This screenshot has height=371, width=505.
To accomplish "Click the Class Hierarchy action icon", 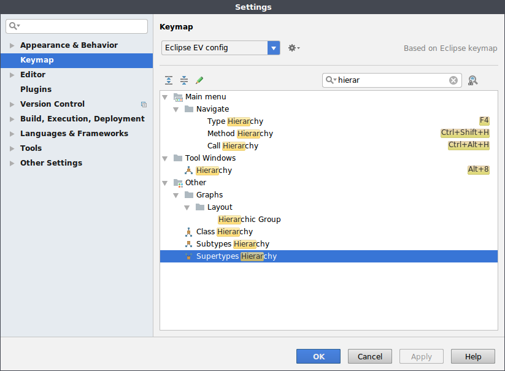I will point(189,232).
